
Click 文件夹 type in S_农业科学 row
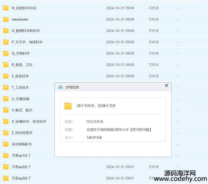coord(154,76)
